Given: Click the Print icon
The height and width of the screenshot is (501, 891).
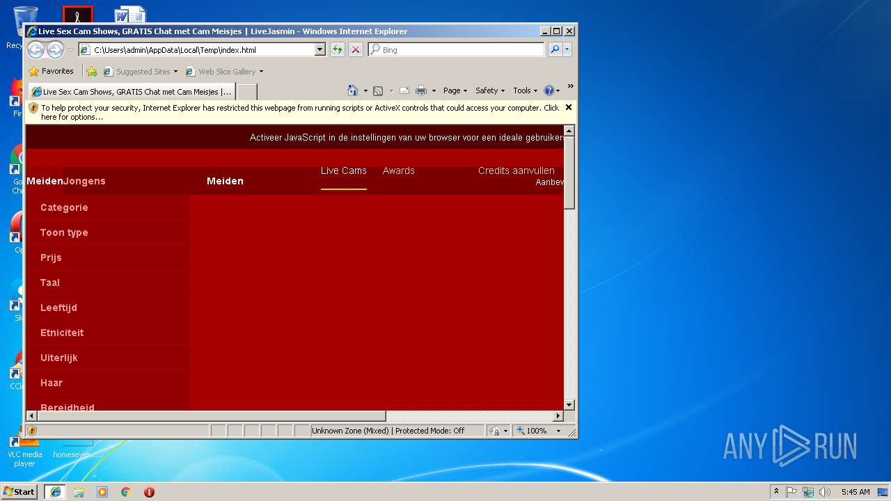Looking at the screenshot, I should click(x=421, y=90).
